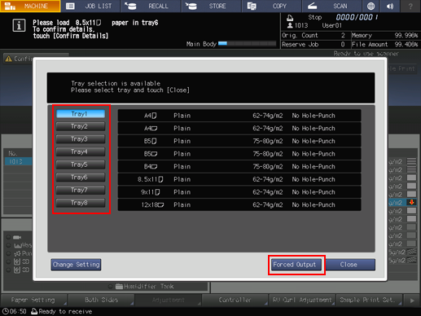Open Controller at bottom bar
The height and width of the screenshot is (316, 421).
(x=235, y=300)
